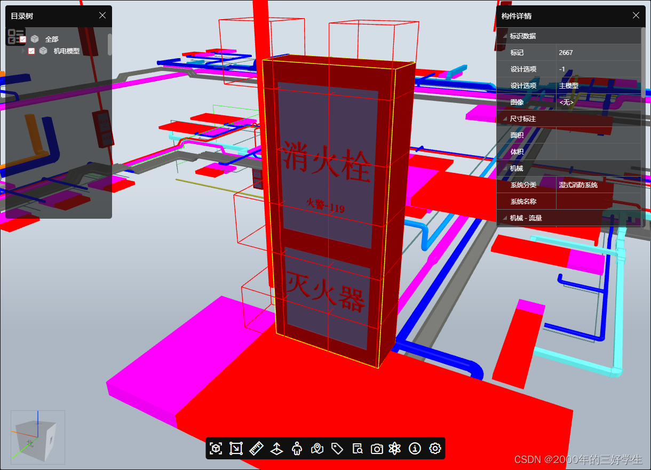The height and width of the screenshot is (470, 651).
Task: Select the box selection tool
Action: tap(236, 449)
